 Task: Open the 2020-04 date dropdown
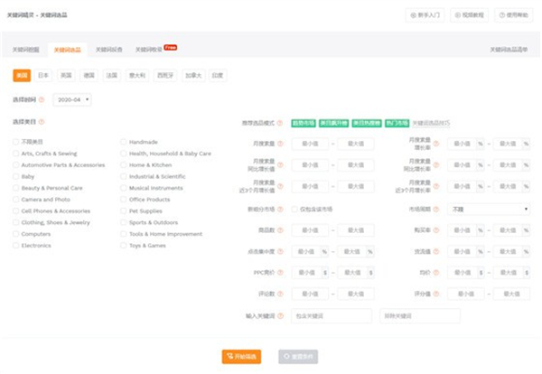coord(72,98)
